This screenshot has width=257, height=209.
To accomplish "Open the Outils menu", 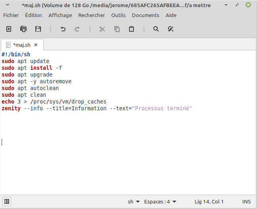I will (118, 15).
